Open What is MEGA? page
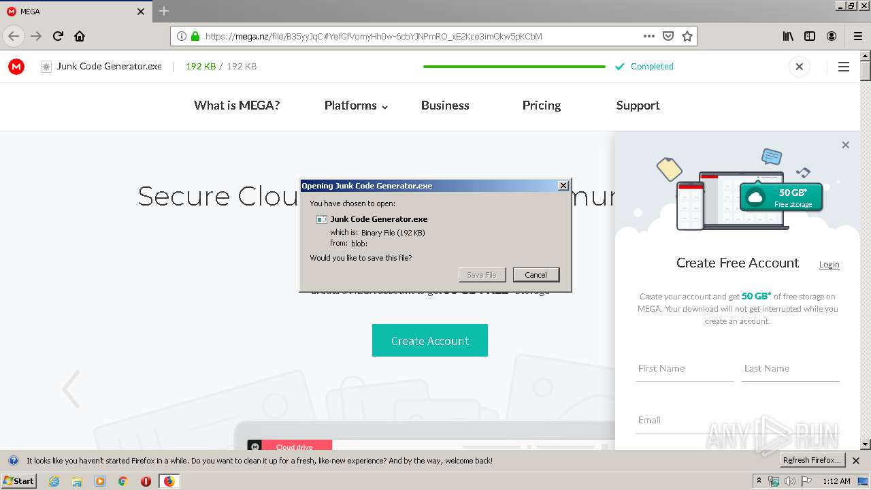Viewport: 871px width, 490px height. tap(237, 105)
